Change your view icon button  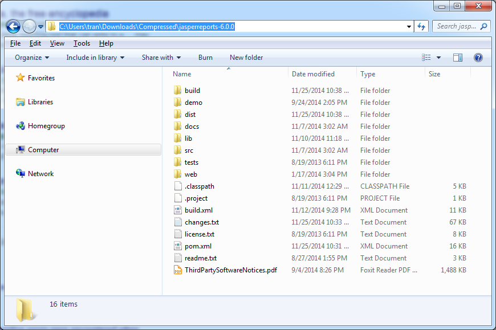pos(426,58)
